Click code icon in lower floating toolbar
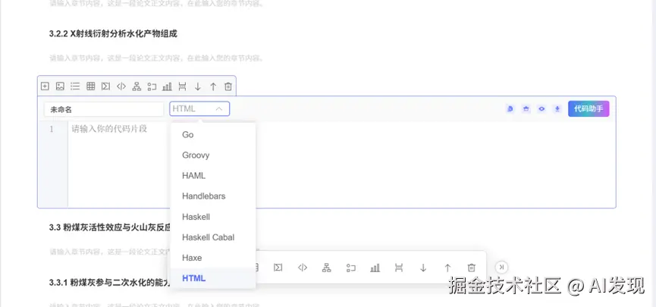 (x=303, y=268)
